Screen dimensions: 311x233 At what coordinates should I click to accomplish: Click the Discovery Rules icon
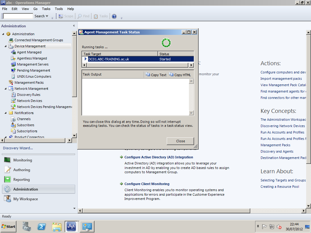click(x=13, y=95)
